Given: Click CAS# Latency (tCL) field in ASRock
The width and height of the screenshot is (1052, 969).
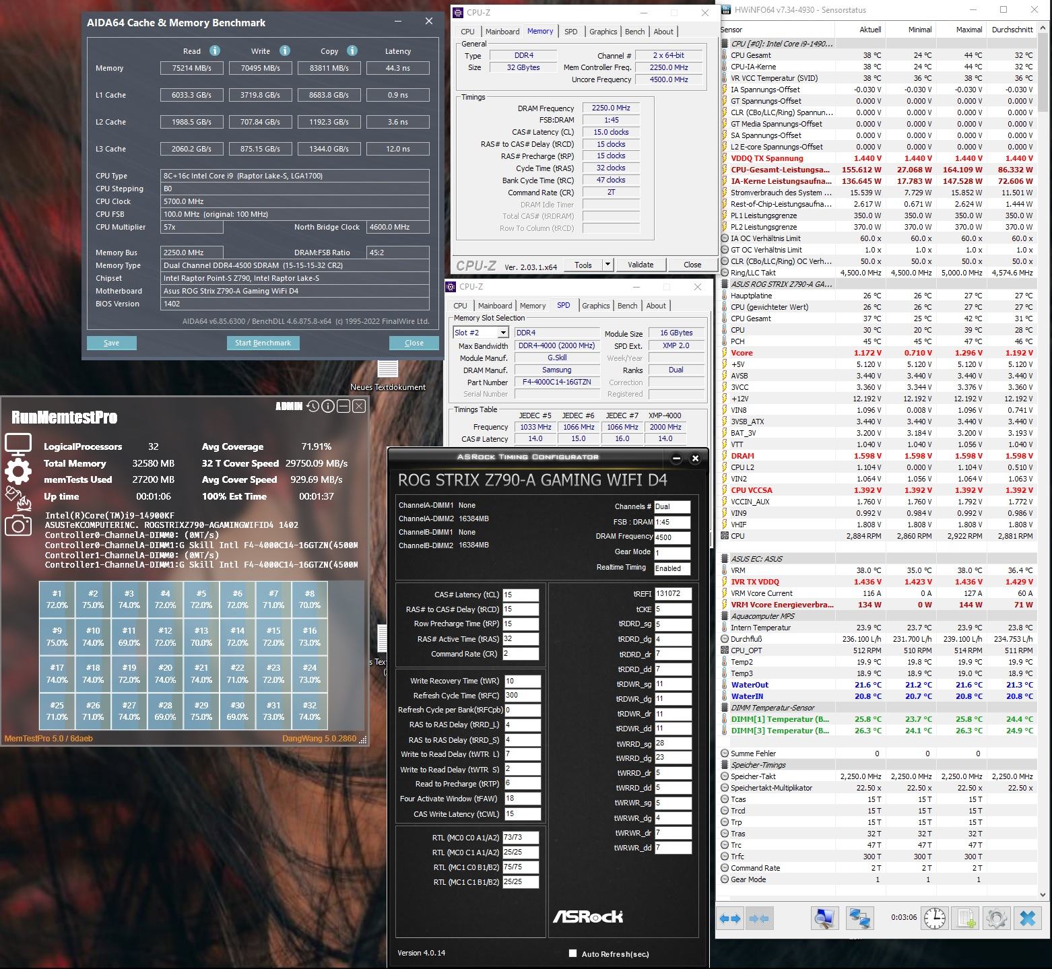Looking at the screenshot, I should [x=521, y=595].
